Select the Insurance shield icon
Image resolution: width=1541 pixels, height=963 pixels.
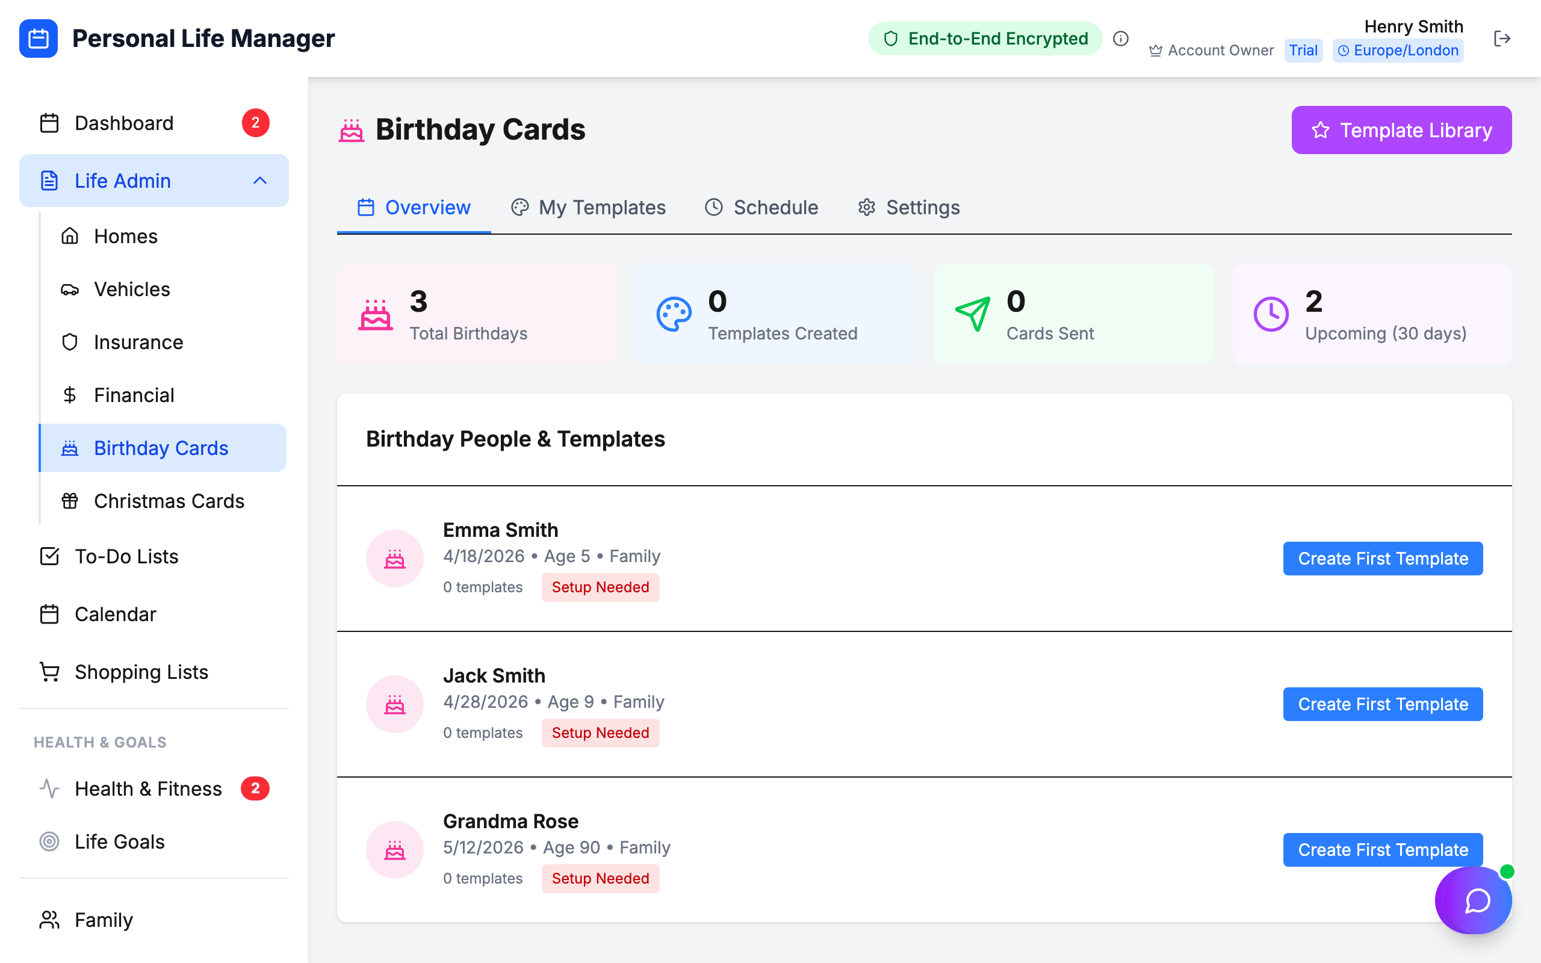coord(70,342)
